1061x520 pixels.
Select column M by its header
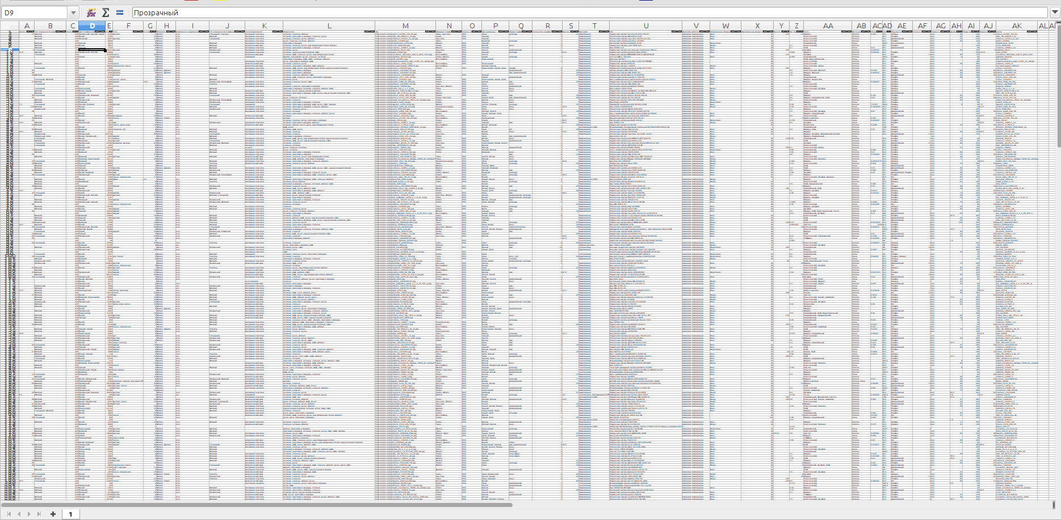(x=405, y=26)
